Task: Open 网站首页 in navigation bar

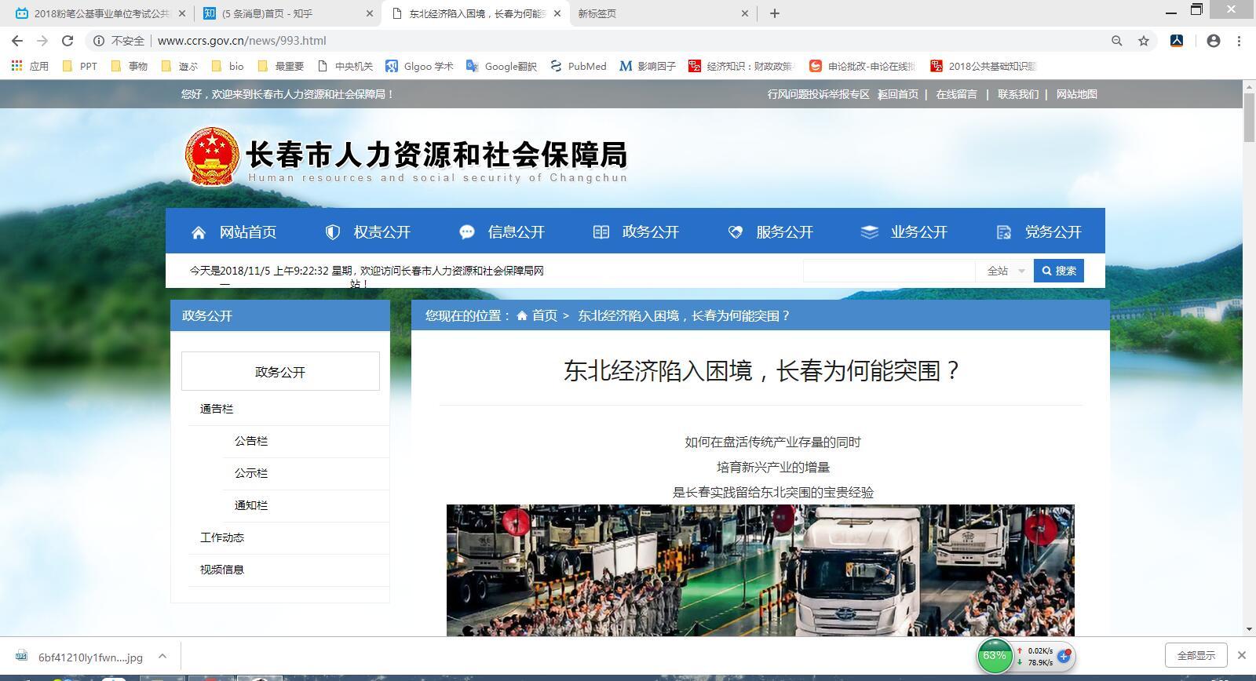Action: pyautogui.click(x=234, y=231)
